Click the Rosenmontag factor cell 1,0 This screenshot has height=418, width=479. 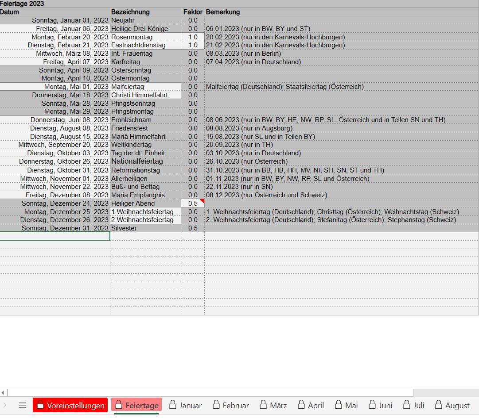tap(193, 37)
